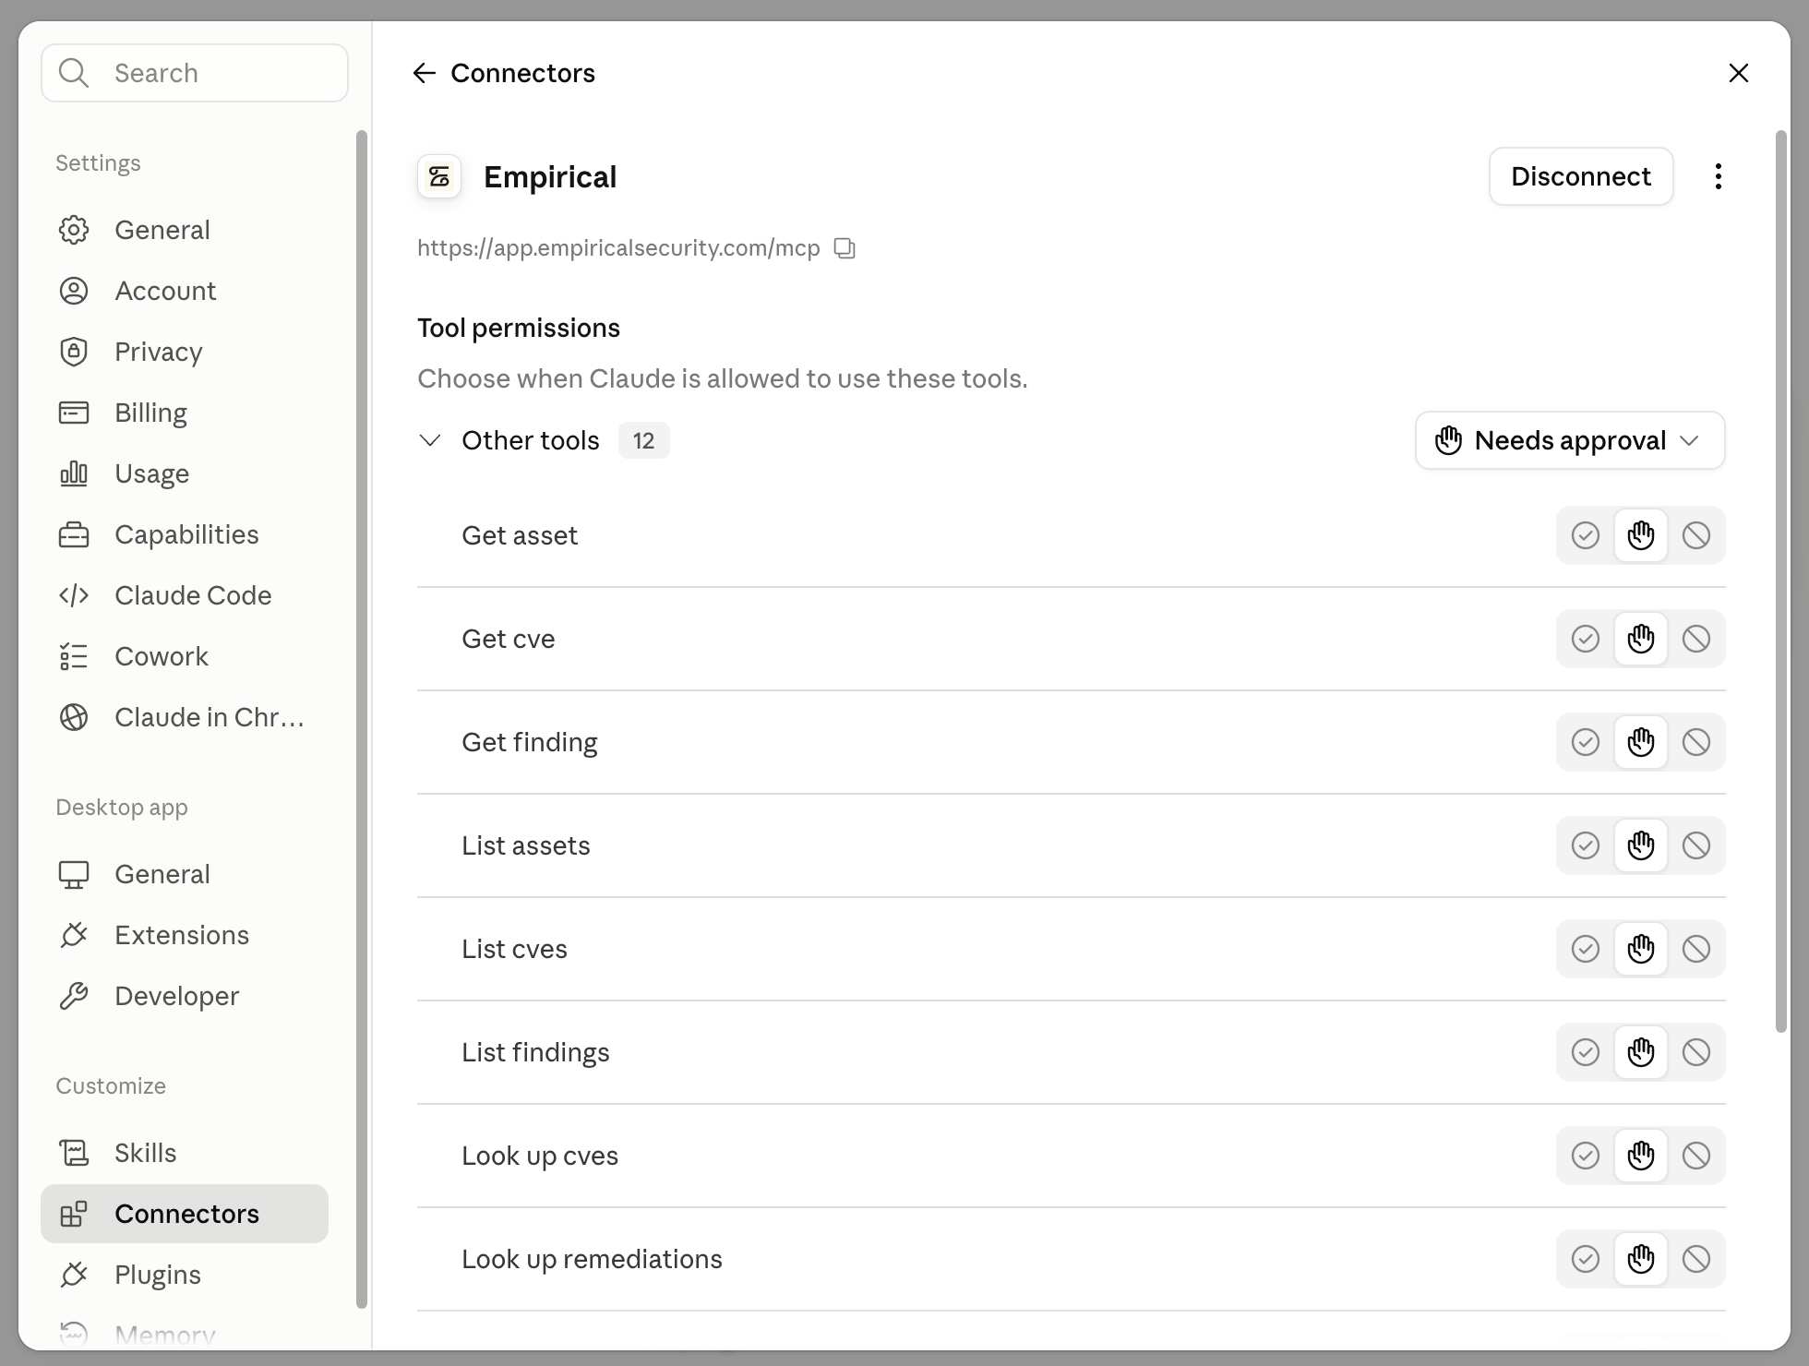Open Extensions under Desktop app

pos(185,935)
